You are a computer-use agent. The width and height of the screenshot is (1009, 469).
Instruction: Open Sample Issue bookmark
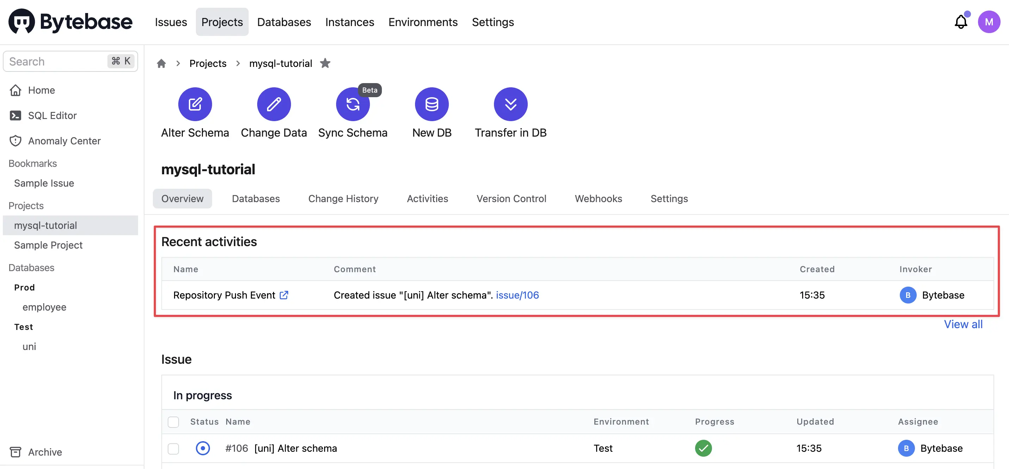(x=44, y=183)
